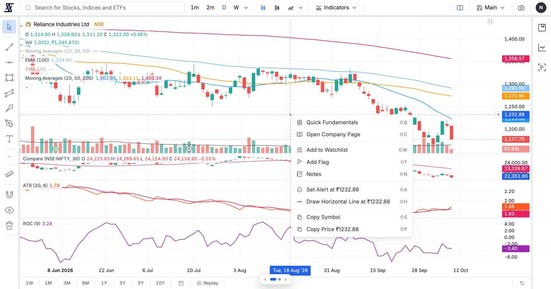Toggle drawings visibility eye icon

pos(9,210)
